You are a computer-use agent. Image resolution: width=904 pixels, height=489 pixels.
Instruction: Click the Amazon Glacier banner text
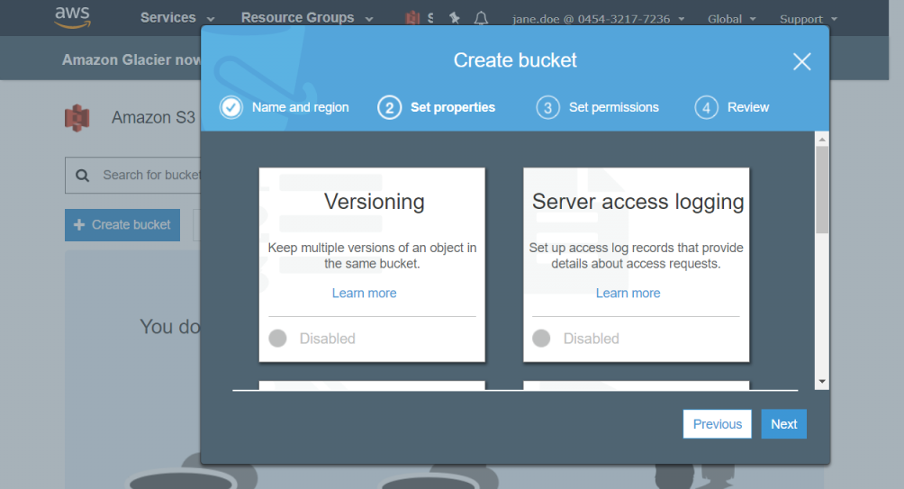click(131, 60)
